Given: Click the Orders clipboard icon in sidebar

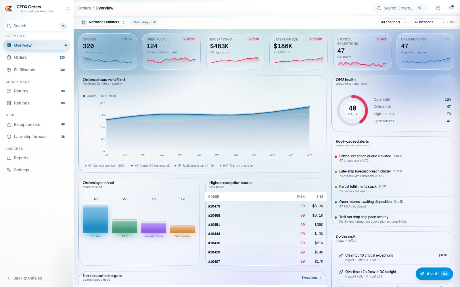Looking at the screenshot, I should click(9, 57).
